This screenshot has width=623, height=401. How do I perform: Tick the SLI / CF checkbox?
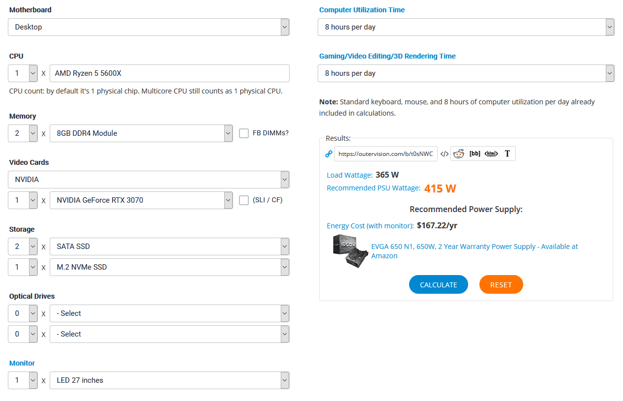pos(244,200)
